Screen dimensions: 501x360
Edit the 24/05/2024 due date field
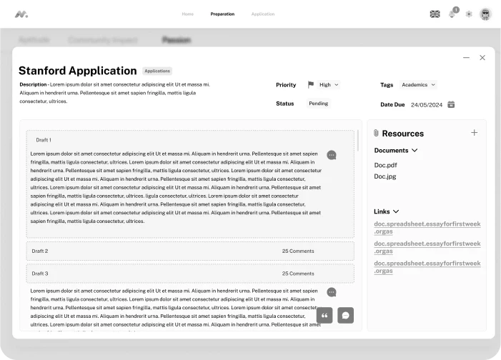click(x=427, y=105)
